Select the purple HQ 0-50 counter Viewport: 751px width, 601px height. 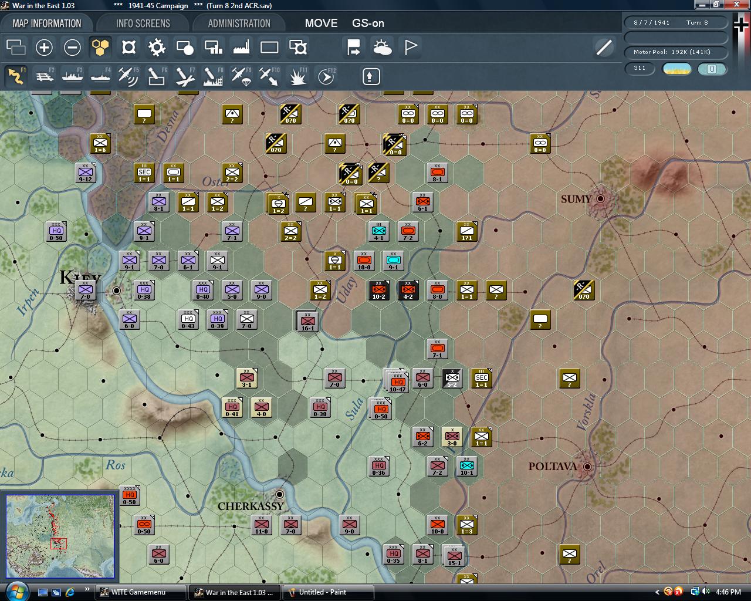pyautogui.click(x=56, y=232)
